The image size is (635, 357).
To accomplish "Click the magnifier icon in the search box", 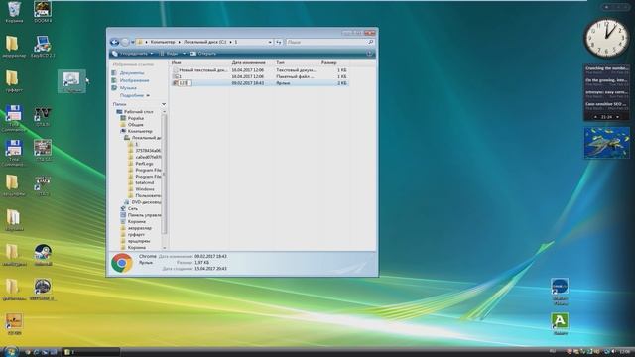I will pos(370,42).
